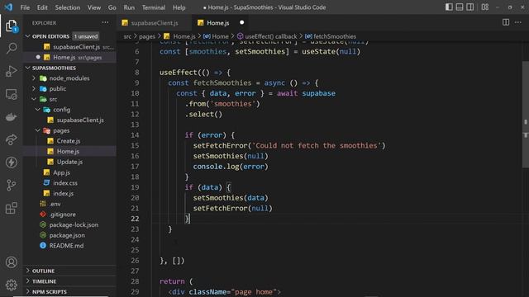This screenshot has height=297, width=529.
Task: Click the pages breadcrumb segment
Action: click(147, 36)
